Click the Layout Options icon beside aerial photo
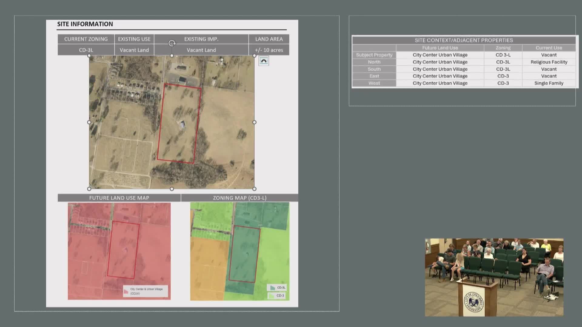582x327 pixels. pos(264,61)
